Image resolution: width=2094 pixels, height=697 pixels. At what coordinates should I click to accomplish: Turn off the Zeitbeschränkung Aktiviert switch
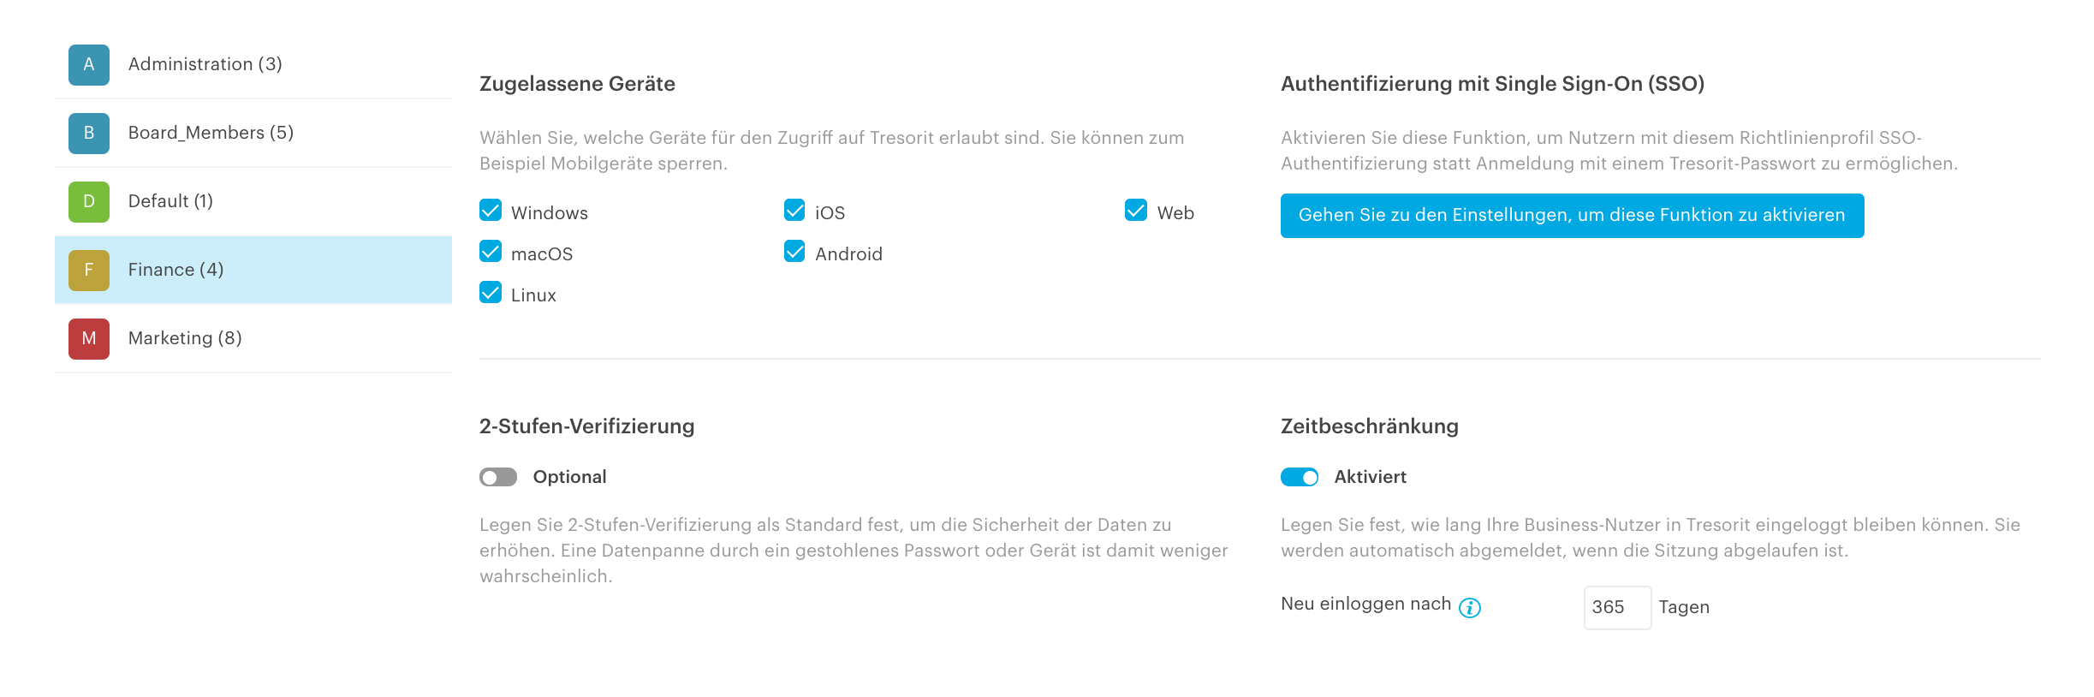[x=1300, y=477]
